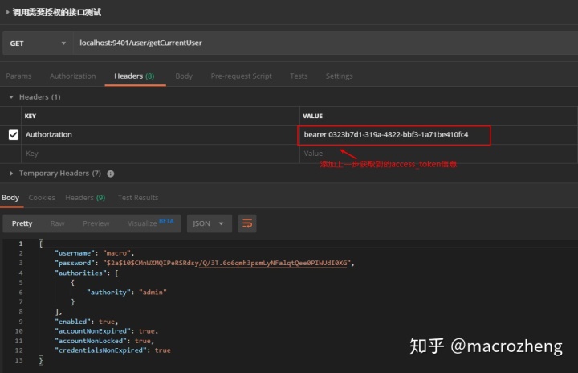Click the "accountNonExpired": true line

106,331
